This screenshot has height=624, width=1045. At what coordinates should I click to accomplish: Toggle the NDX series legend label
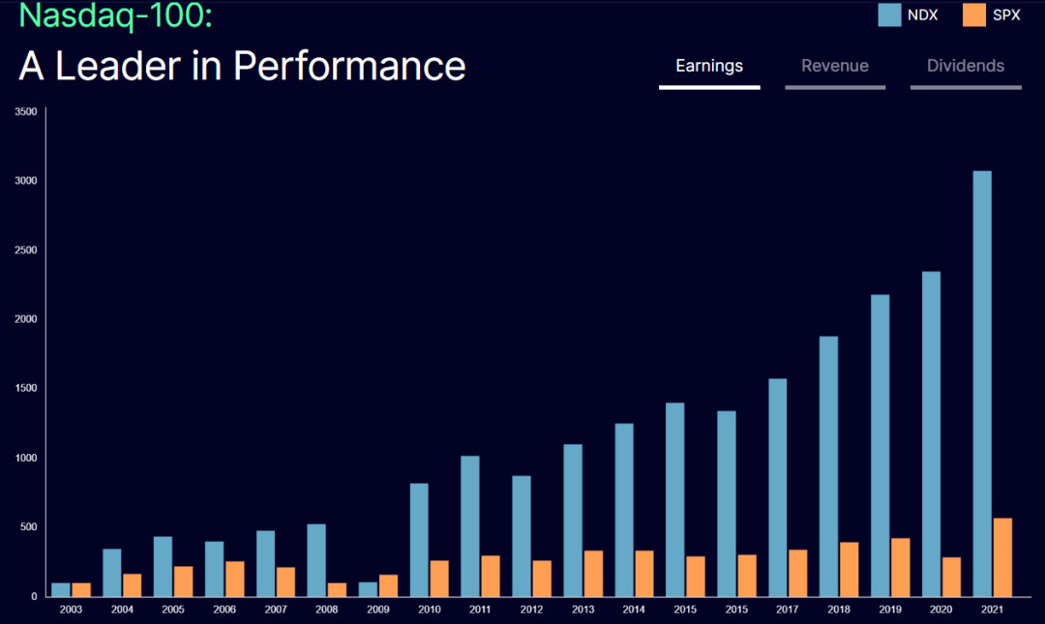[922, 15]
